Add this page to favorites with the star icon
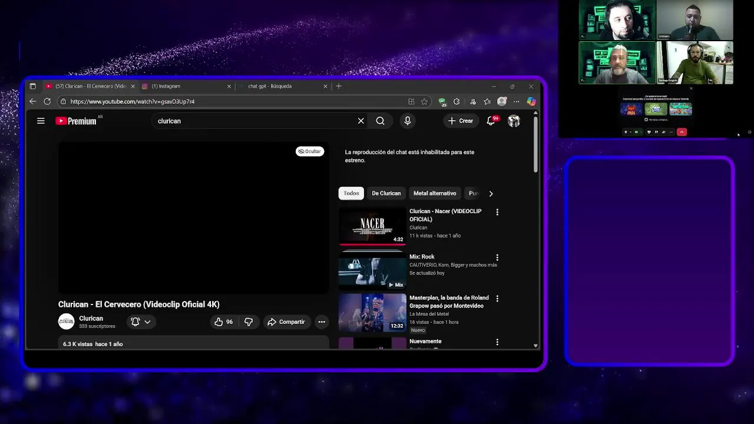The width and height of the screenshot is (754, 424). 424,101
